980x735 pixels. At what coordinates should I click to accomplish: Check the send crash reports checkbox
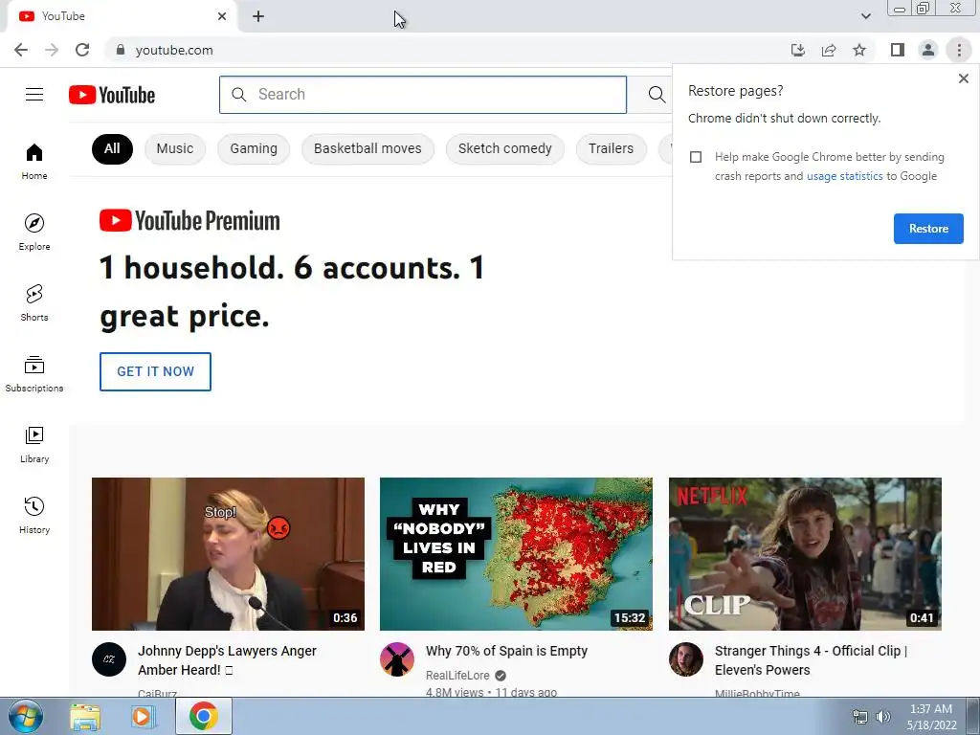(x=696, y=157)
